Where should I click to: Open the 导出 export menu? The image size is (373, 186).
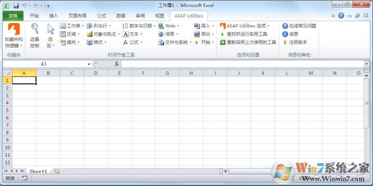click(204, 34)
